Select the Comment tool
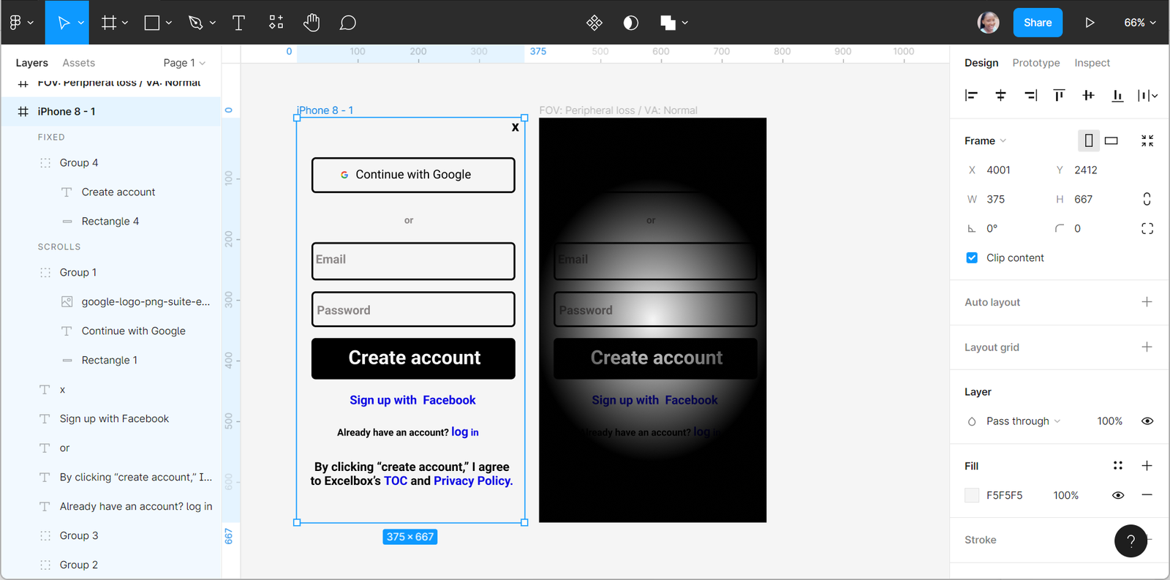 click(348, 23)
